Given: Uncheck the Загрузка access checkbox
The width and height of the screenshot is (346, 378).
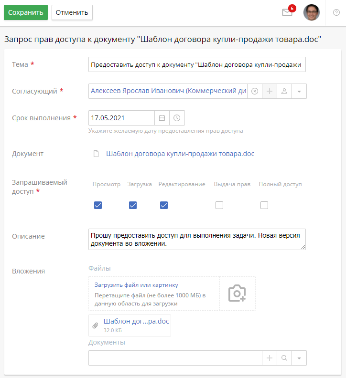Looking at the screenshot, I should tap(133, 205).
